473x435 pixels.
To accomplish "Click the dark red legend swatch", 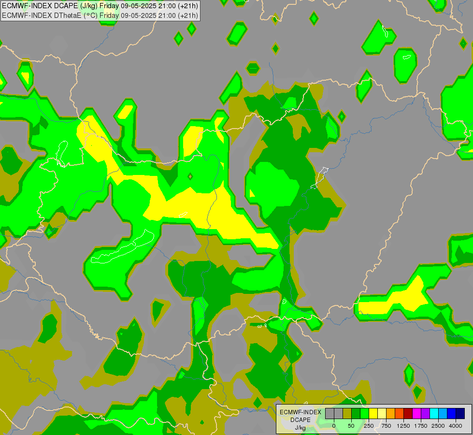I will [x=408, y=413].
